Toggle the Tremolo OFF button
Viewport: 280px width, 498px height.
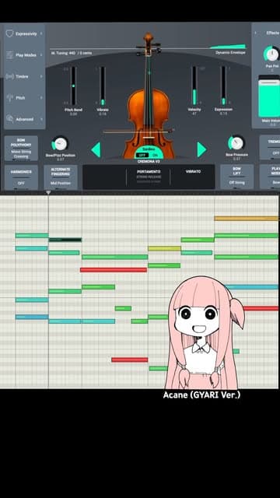coord(270,147)
